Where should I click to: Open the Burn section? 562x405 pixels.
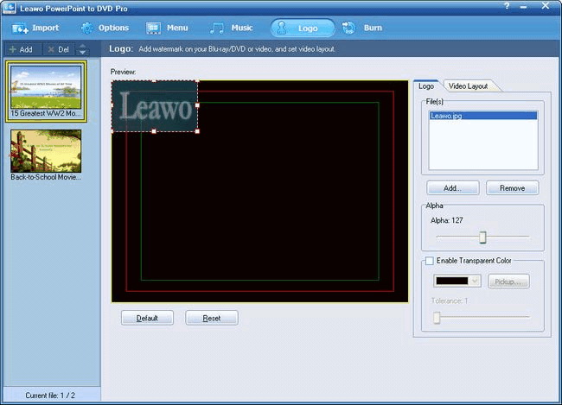point(363,28)
